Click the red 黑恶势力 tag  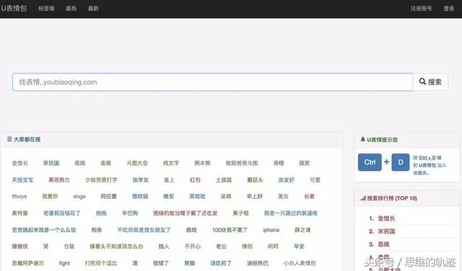click(59, 179)
